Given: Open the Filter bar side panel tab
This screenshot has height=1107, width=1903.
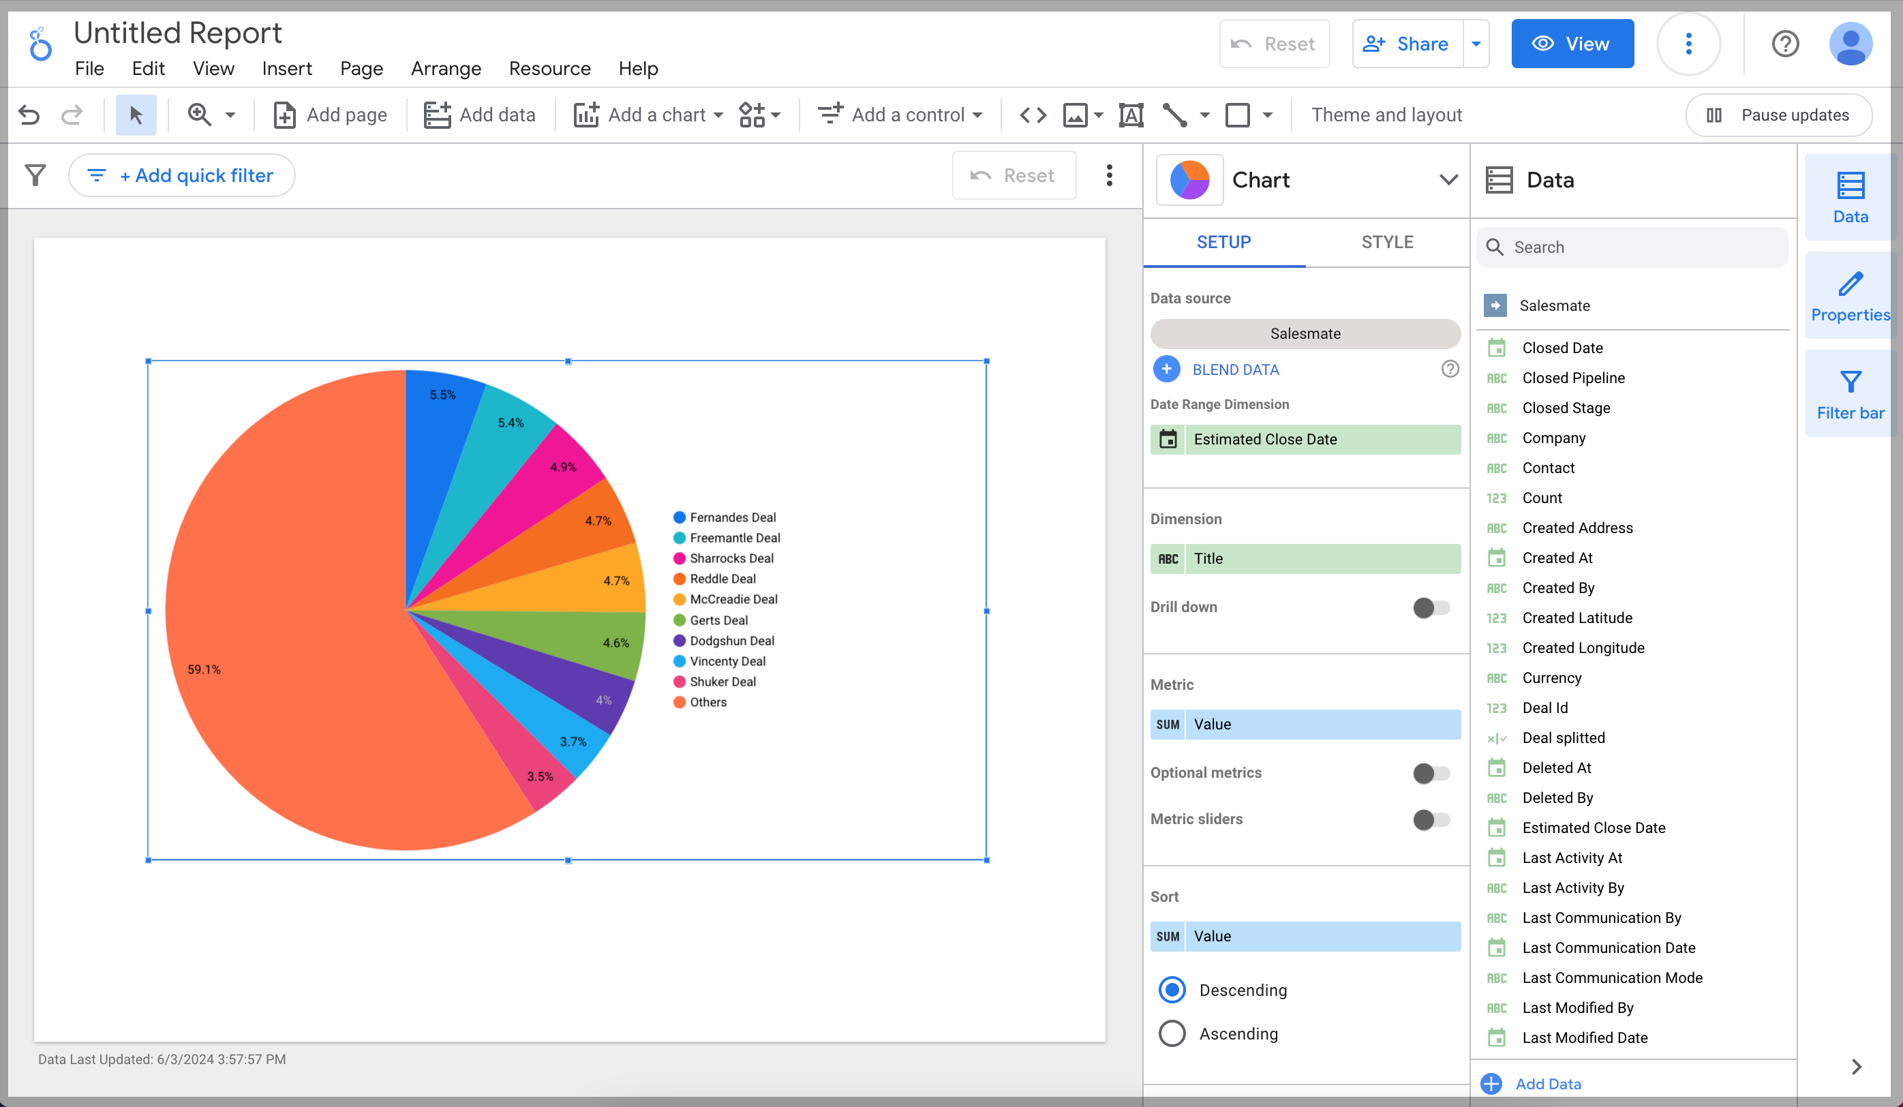Looking at the screenshot, I should coord(1850,394).
